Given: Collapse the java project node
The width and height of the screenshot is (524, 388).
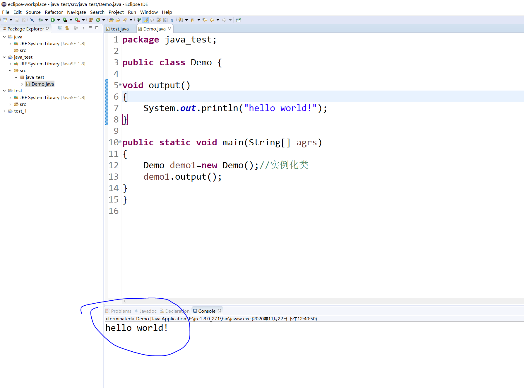Looking at the screenshot, I should point(4,37).
